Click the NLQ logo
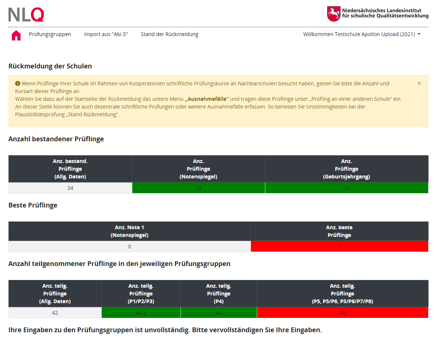Viewport: 444px width, 337px height. [x=26, y=15]
